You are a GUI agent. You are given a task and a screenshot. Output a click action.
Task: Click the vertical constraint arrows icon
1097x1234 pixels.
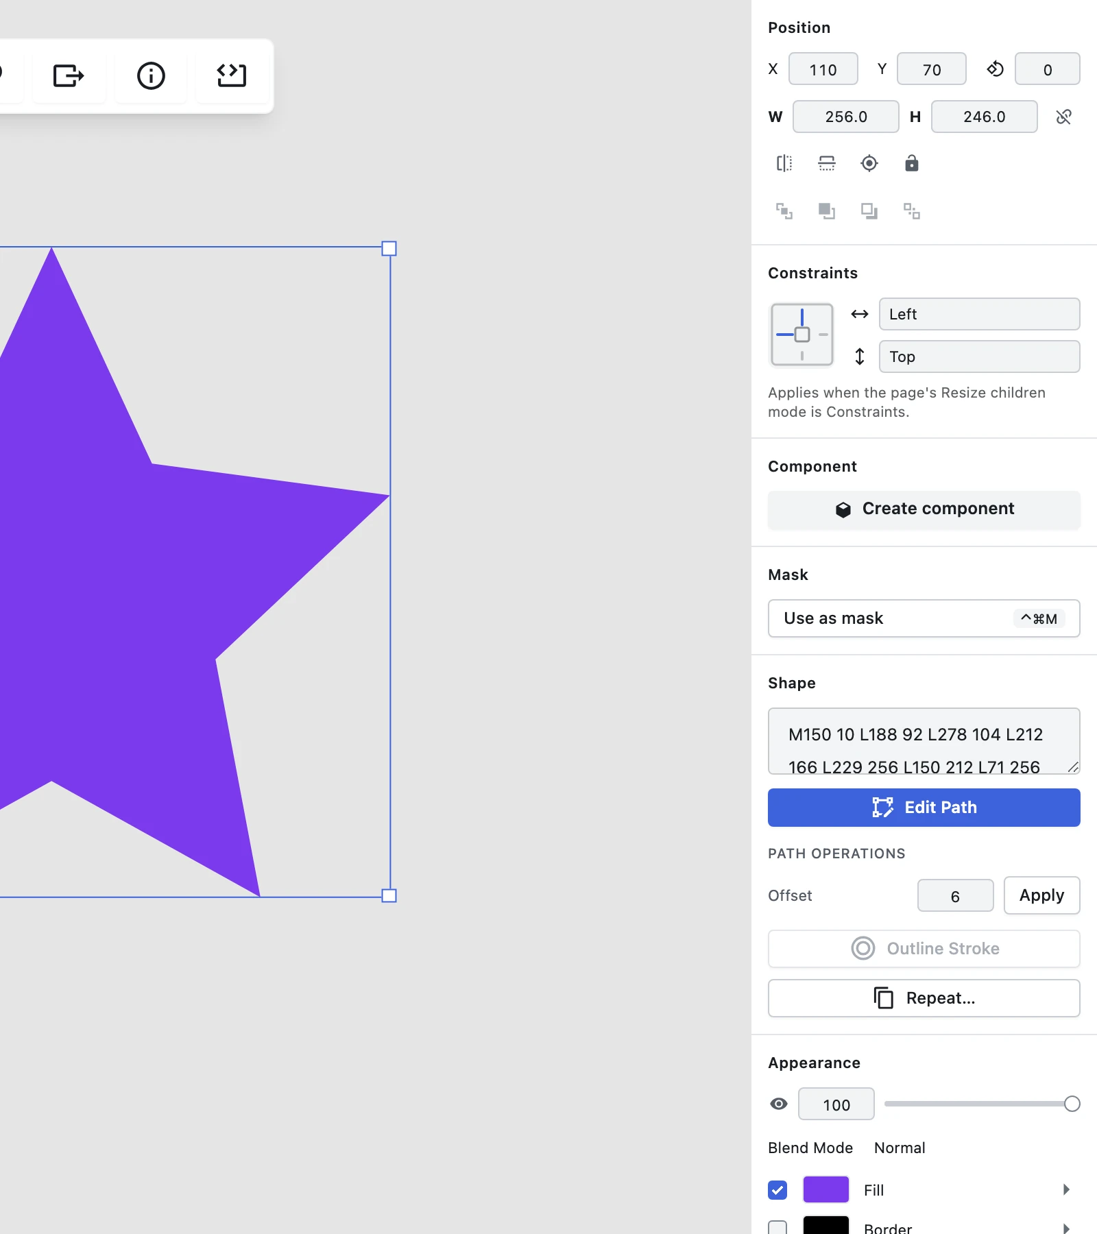(860, 356)
